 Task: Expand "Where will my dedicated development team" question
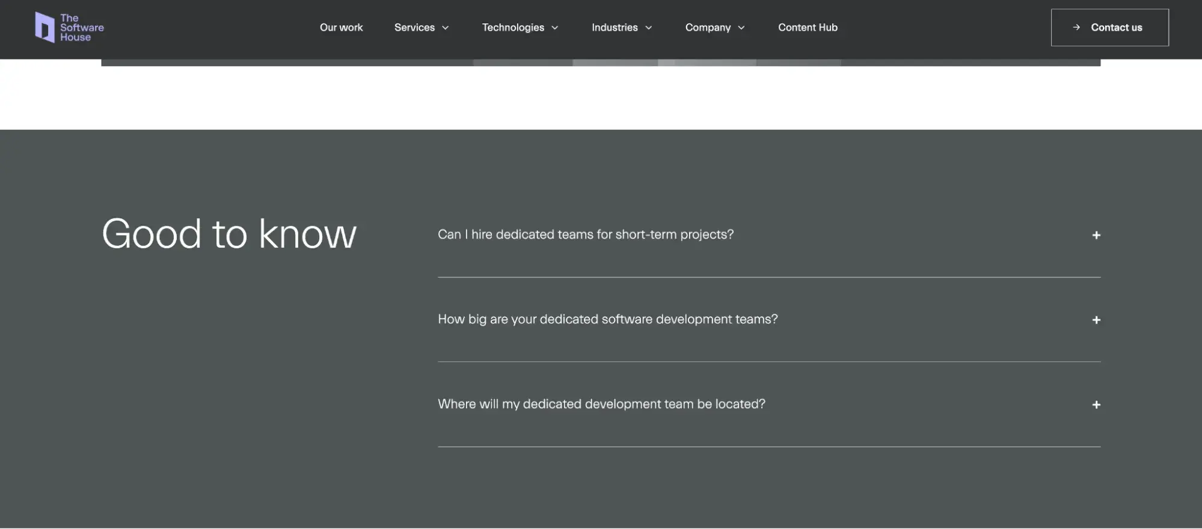[x=601, y=404]
